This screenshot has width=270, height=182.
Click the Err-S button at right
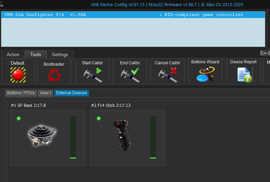coord(265,53)
